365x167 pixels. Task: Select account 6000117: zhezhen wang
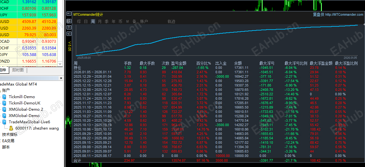(x=37, y=128)
